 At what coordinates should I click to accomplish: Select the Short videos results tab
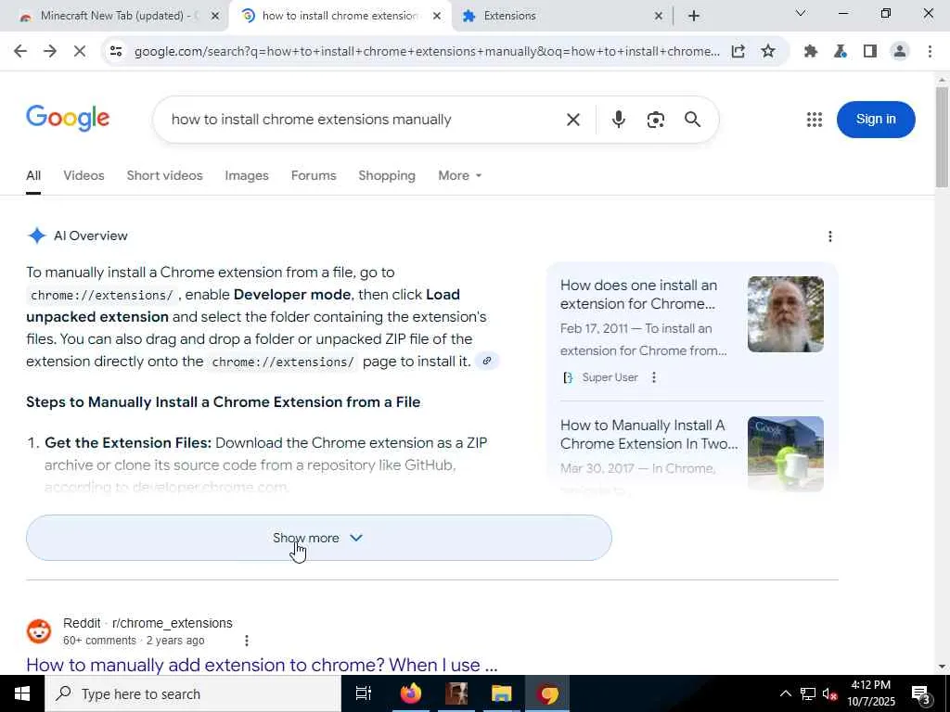point(165,175)
